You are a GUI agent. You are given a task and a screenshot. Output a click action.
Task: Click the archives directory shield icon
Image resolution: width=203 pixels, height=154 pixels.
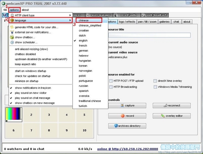116,126
